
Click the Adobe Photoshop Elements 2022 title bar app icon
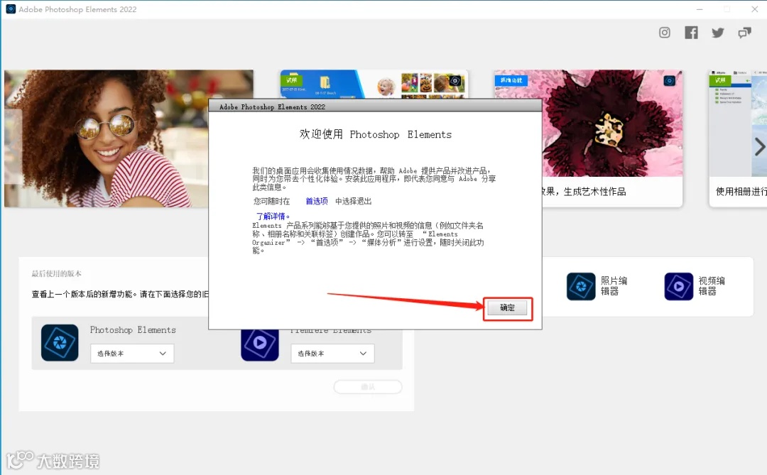pyautogui.click(x=10, y=9)
